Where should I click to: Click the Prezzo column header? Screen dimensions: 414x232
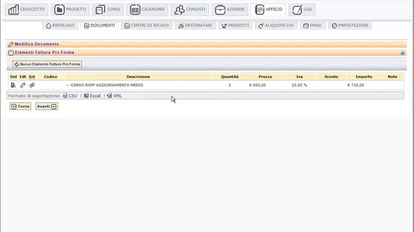click(265, 77)
